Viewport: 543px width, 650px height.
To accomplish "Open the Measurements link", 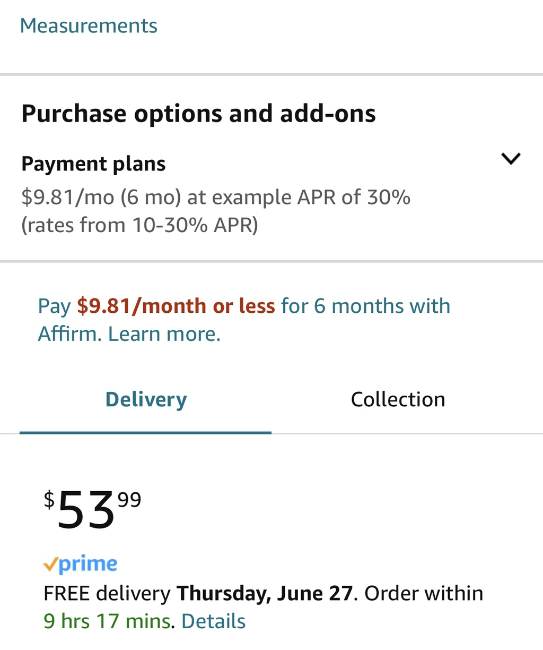I will click(x=89, y=25).
